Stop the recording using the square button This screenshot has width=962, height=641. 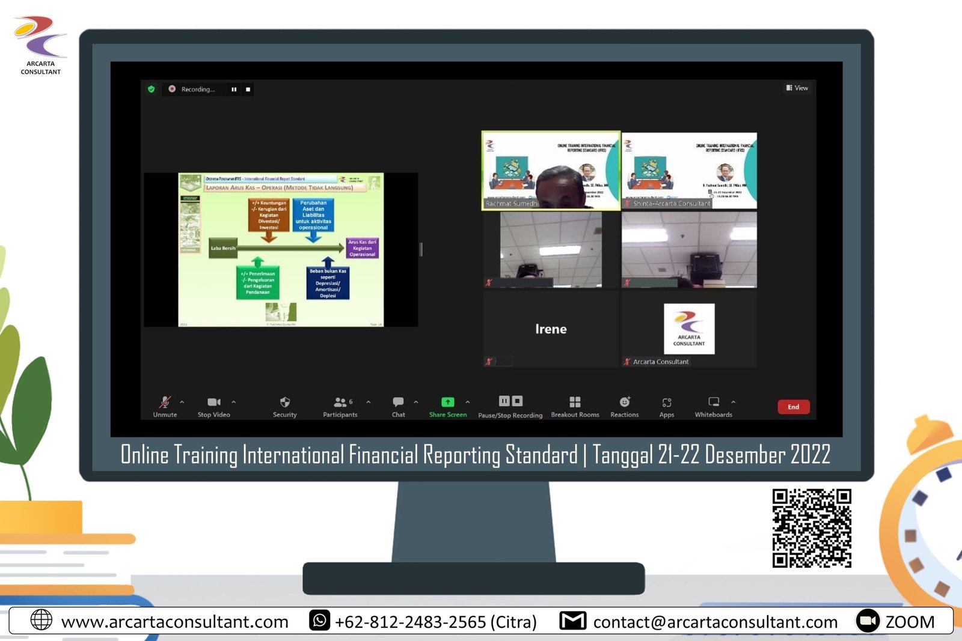coord(248,90)
